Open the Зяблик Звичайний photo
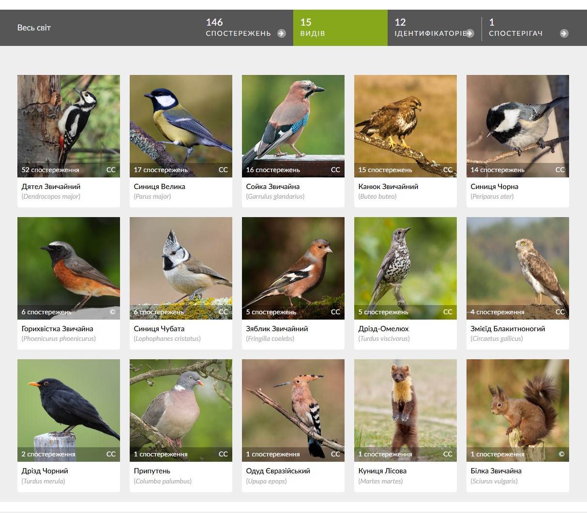587x513 pixels. click(x=293, y=268)
